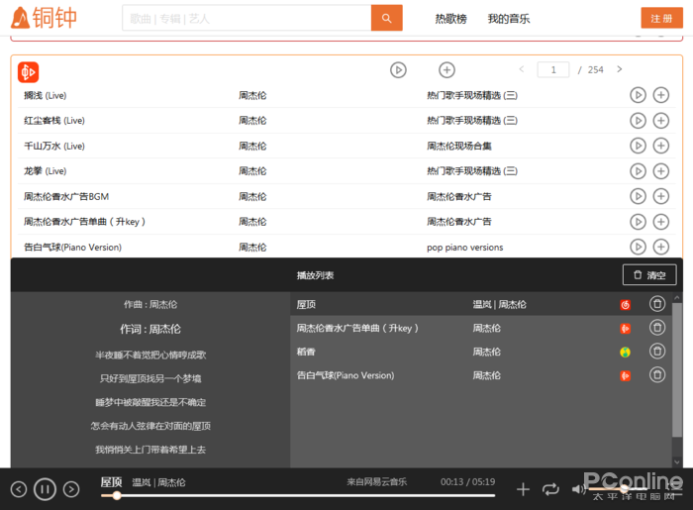The width and height of the screenshot is (693, 510).
Task: Delete 屋顶 from the play queue
Action: tap(656, 304)
